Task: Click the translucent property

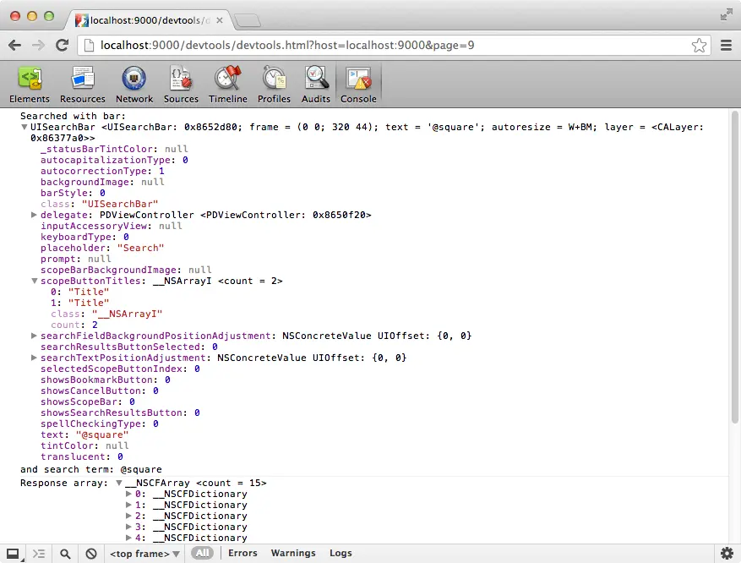Action: (82, 456)
